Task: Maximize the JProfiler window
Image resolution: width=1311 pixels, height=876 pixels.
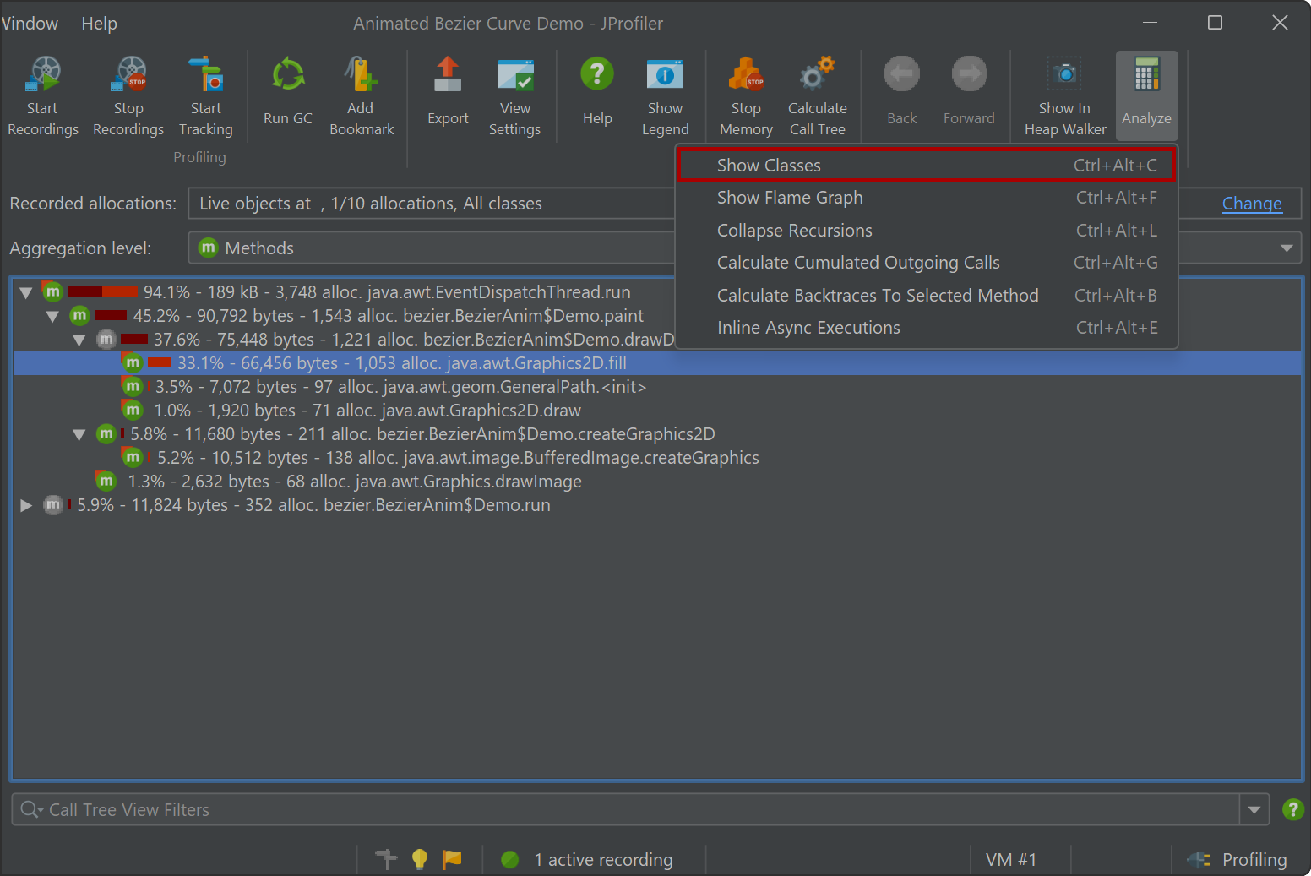Action: [1215, 23]
